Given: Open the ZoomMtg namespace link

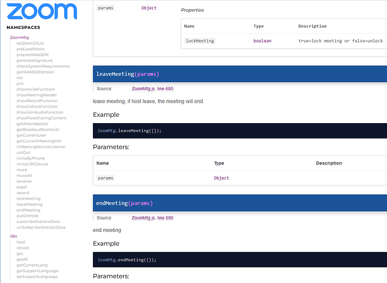Looking at the screenshot, I should click(19, 37).
